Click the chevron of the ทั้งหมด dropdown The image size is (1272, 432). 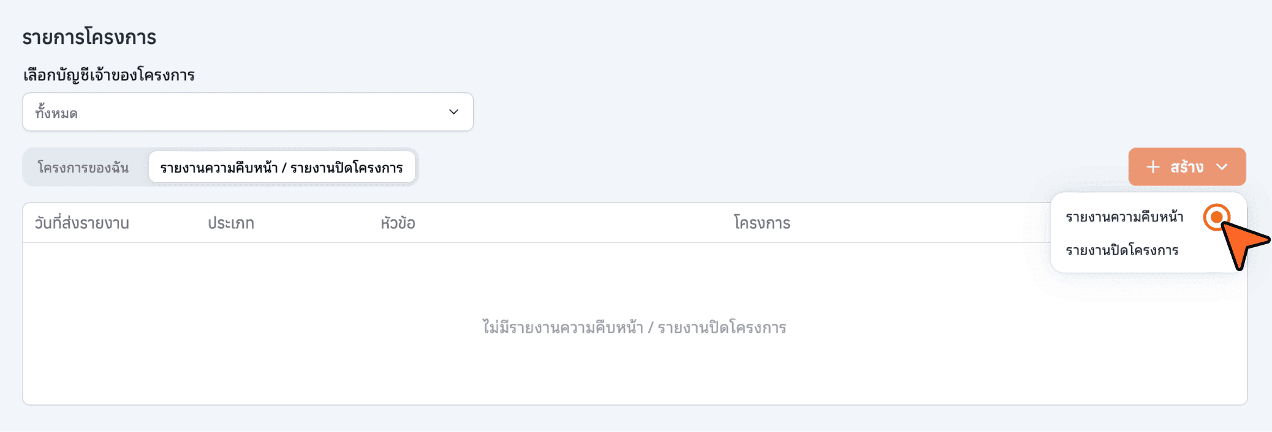point(453,112)
